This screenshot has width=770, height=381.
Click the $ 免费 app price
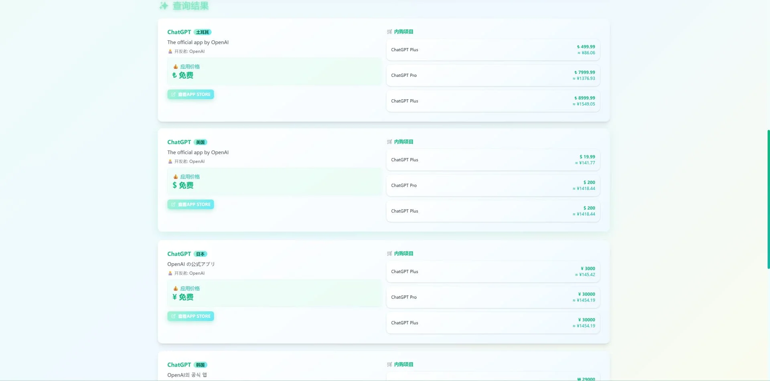pyautogui.click(x=183, y=185)
